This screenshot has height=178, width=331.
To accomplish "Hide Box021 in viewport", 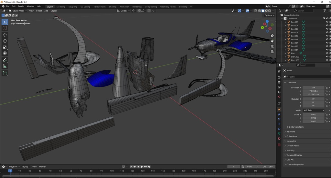I will coord(327,43).
